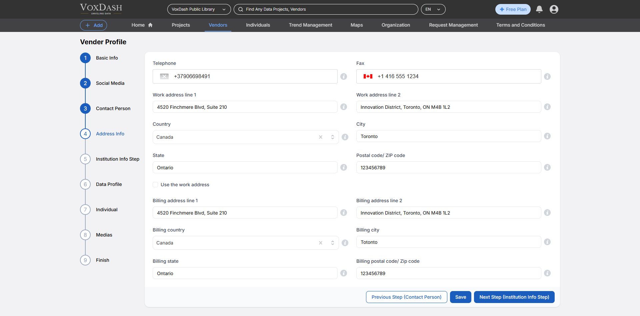640x316 pixels.
Task: Expand the Country combo box arrows
Action: [x=333, y=137]
